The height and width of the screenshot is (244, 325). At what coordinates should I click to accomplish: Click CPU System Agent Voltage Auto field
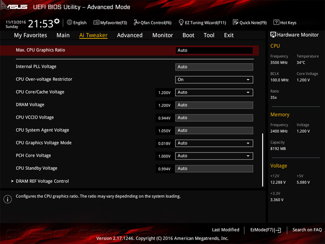pyautogui.click(x=214, y=131)
